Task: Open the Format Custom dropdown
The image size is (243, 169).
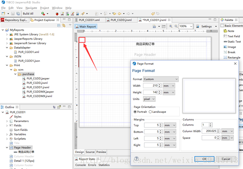Action: 161,79
